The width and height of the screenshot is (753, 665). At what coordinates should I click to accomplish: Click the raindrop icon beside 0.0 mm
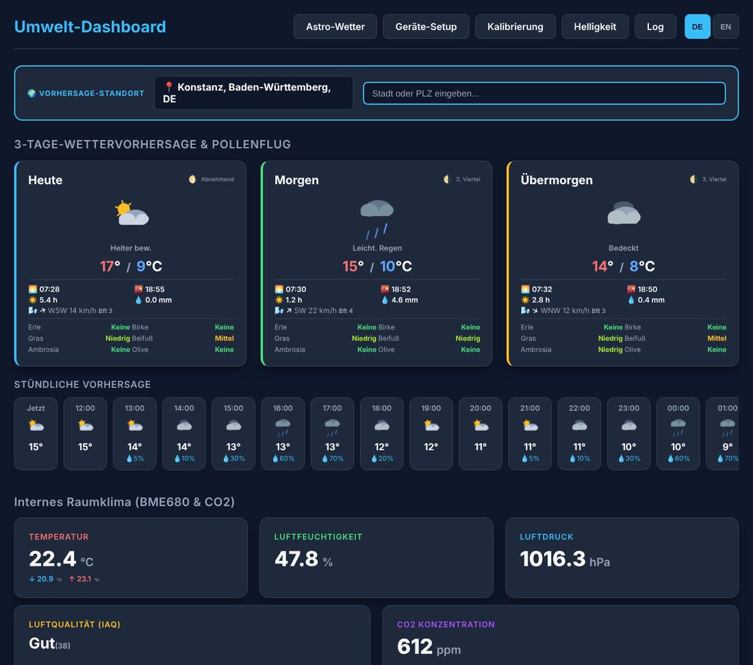(139, 300)
